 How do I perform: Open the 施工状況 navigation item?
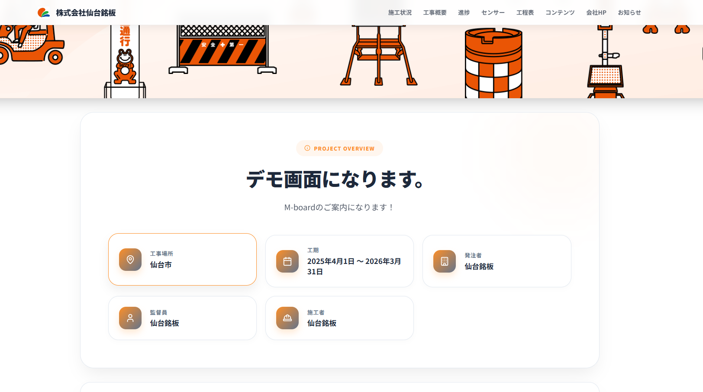[x=400, y=13]
